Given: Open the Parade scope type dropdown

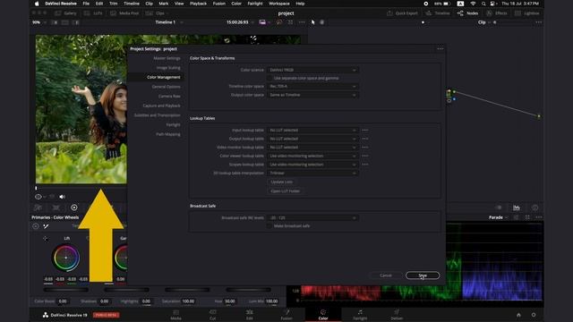Looking at the screenshot, I should (498, 217).
